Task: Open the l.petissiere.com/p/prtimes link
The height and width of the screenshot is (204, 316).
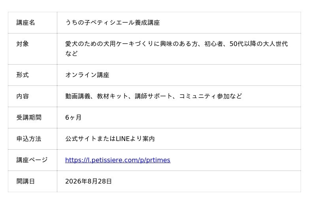Action: point(118,160)
